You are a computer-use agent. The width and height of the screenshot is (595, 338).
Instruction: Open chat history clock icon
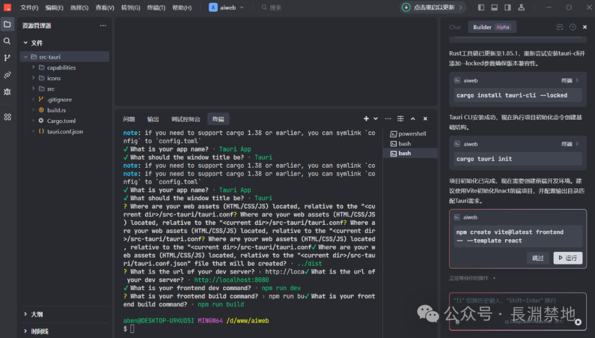[x=572, y=27]
